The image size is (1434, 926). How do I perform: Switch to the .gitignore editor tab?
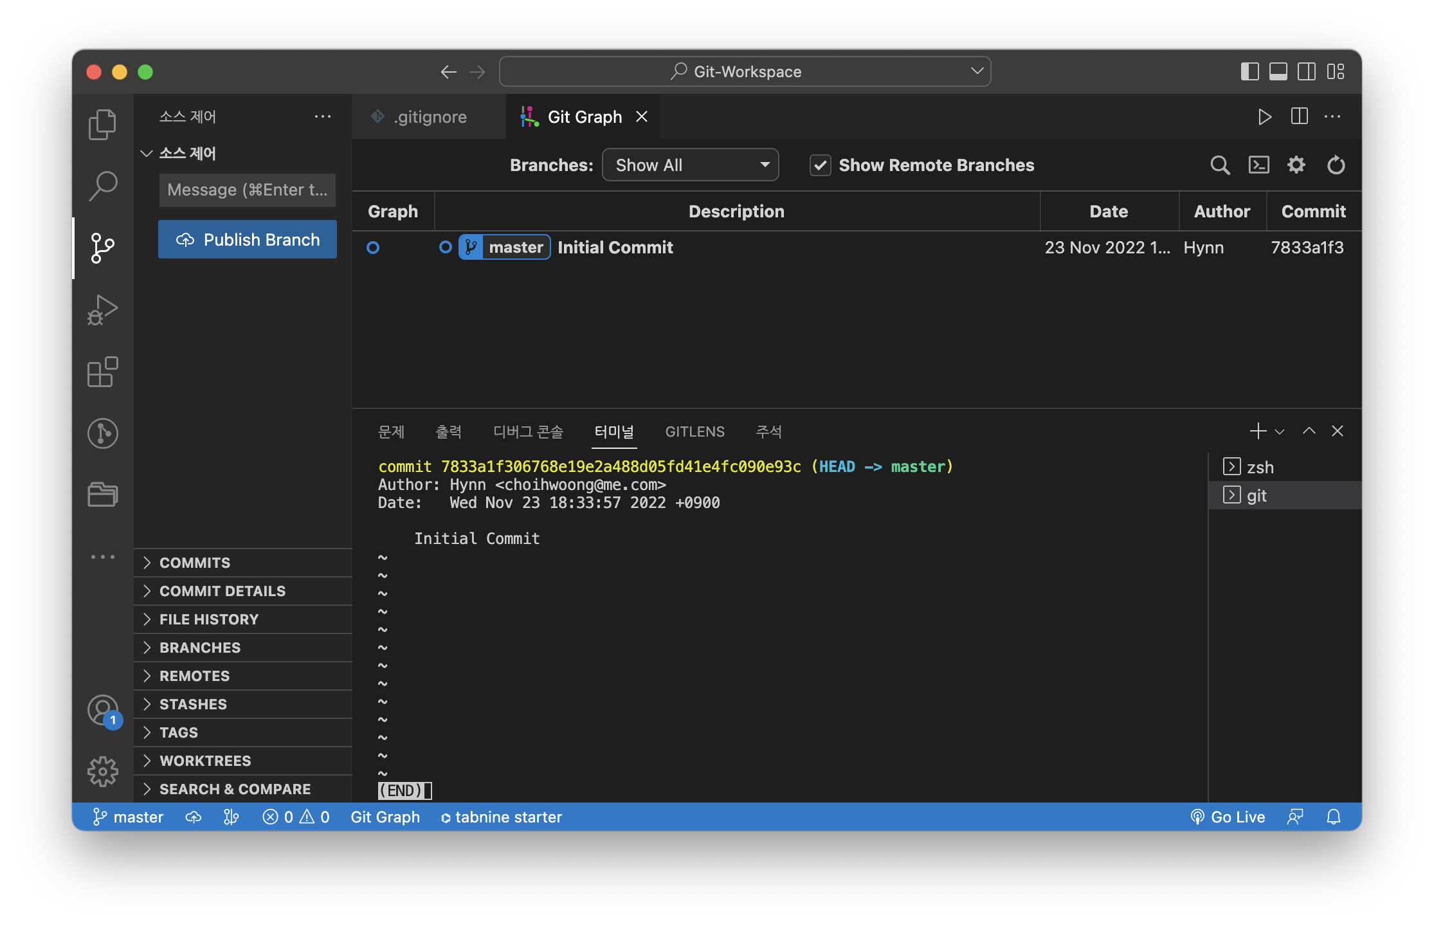pyautogui.click(x=429, y=116)
